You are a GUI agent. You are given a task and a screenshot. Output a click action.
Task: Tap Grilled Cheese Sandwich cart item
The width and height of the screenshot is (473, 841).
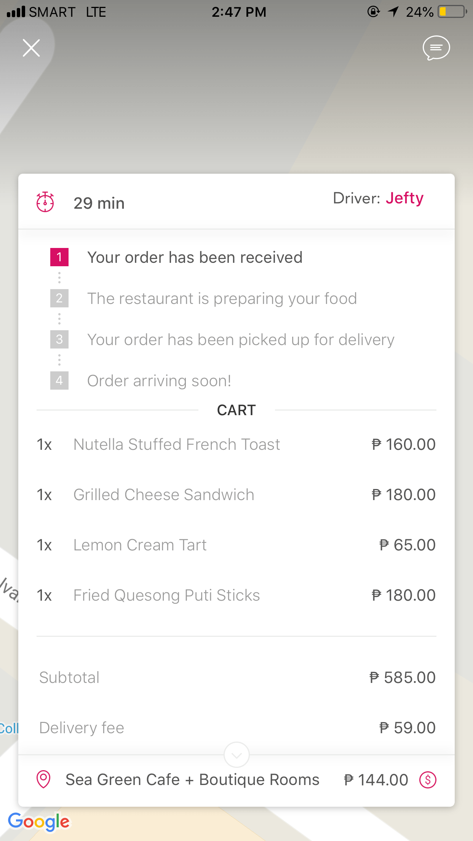[164, 495]
